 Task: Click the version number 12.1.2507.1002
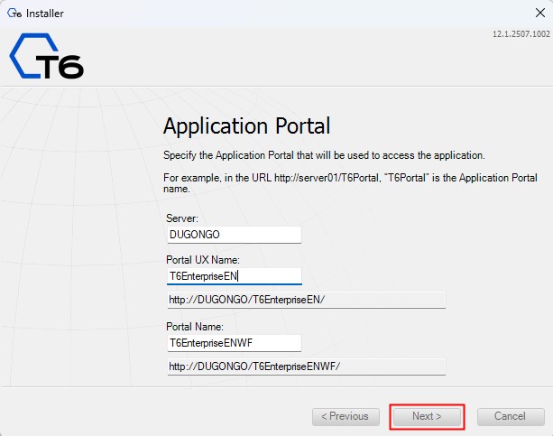click(x=521, y=34)
